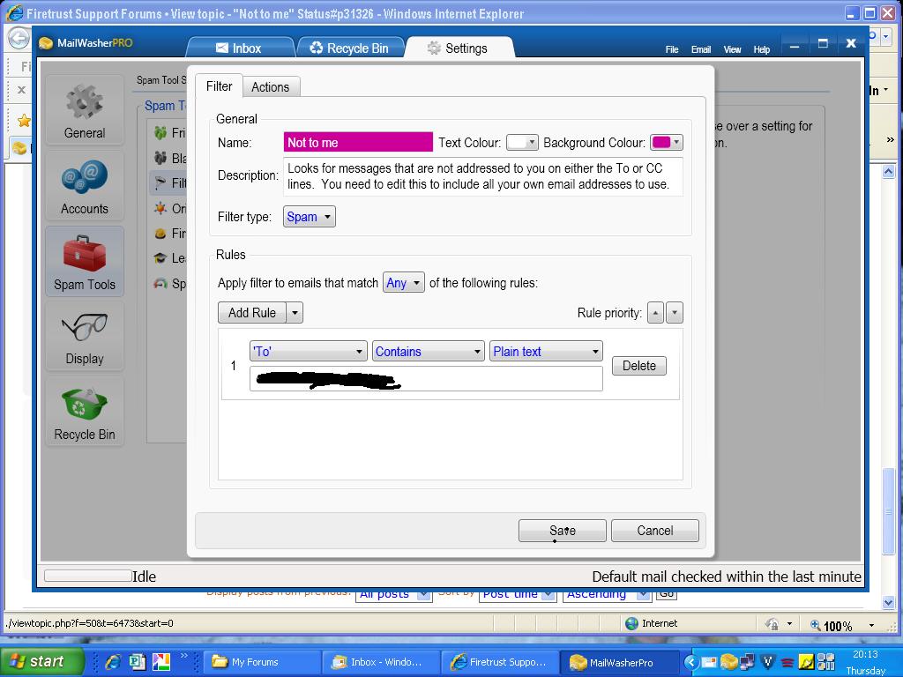This screenshot has width=903, height=677.
Task: Switch to the Recycle Bin top tab
Action: point(350,48)
